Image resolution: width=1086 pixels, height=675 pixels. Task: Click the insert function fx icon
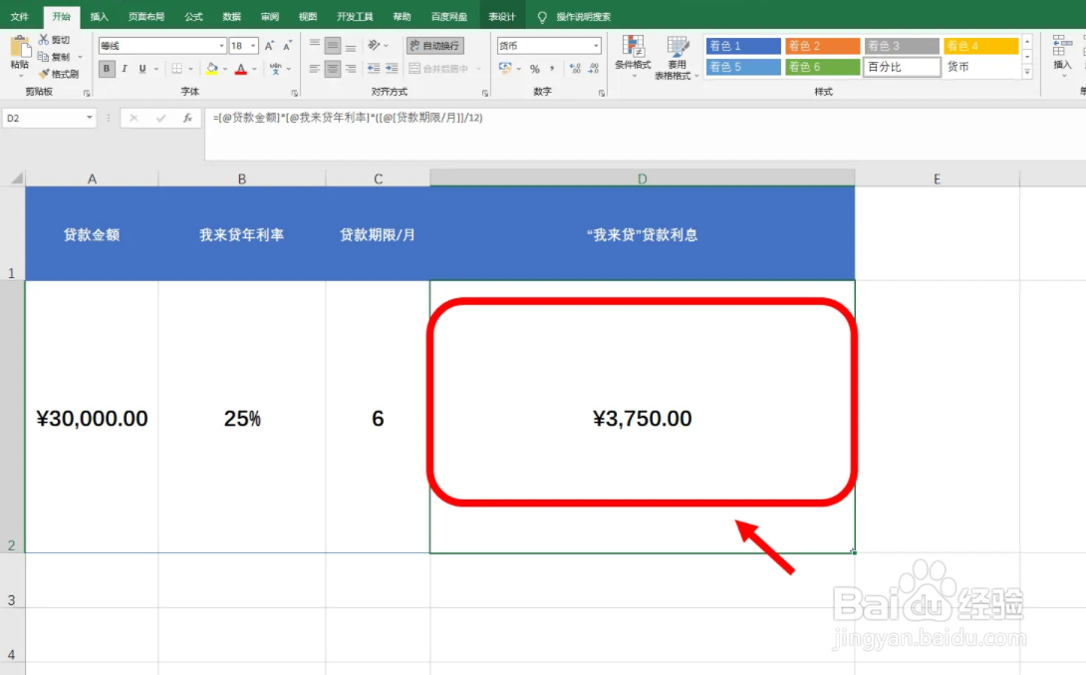click(187, 119)
